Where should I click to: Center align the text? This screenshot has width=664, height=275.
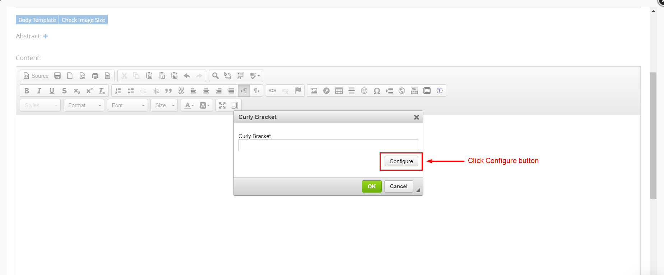[x=206, y=91]
